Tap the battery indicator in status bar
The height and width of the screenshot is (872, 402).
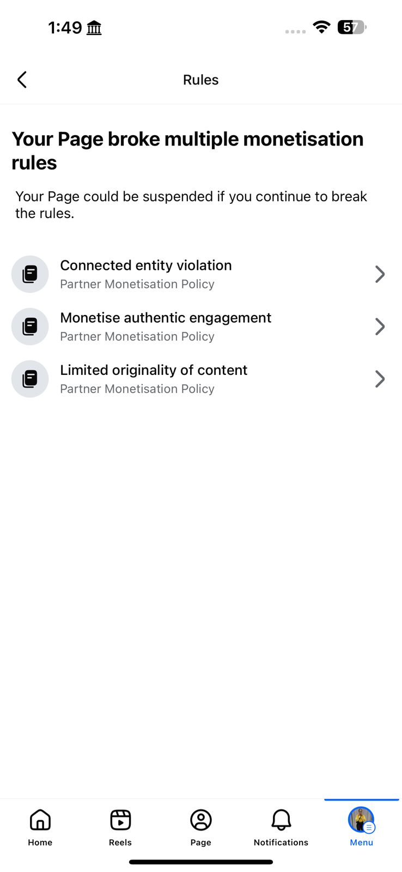point(352,27)
